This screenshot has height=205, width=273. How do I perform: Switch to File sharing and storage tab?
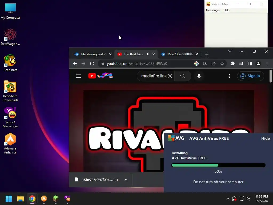93,54
